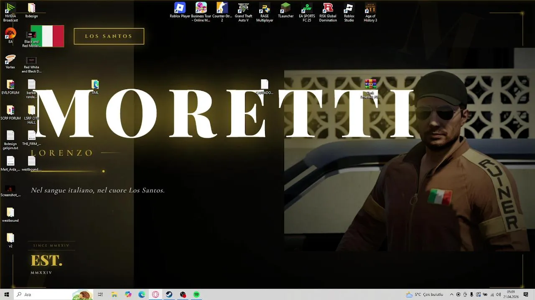Screen dimensions: 535x300
Task: Open the volume control in tray
Action: coord(498,295)
